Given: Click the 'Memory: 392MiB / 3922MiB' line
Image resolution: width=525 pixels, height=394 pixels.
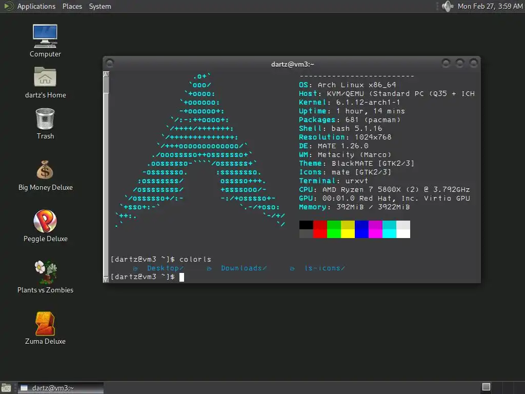Looking at the screenshot, I should [x=354, y=207].
